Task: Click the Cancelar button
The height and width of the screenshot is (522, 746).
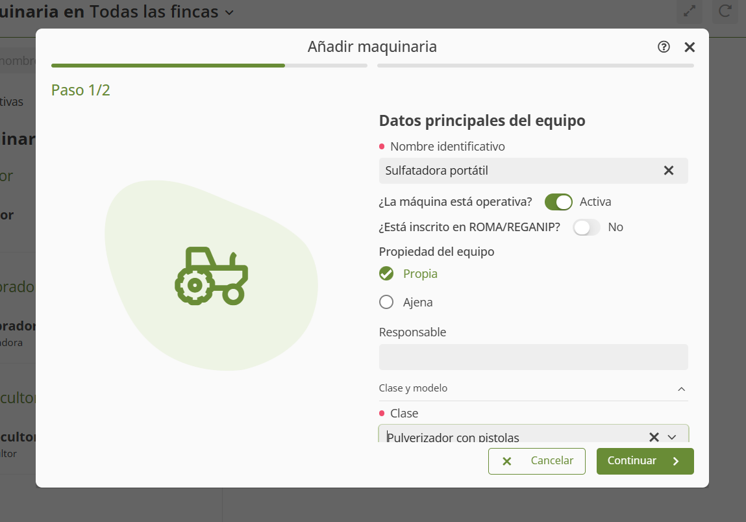Action: tap(537, 461)
